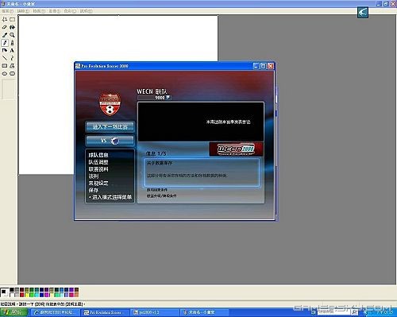Viewport: 397px width, 317px height.
Task: Select the Magnifier zoom tool
Action: (12, 35)
